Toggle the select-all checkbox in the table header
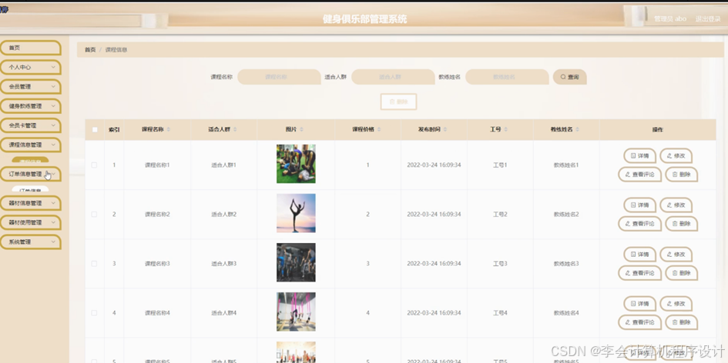The image size is (728, 363). 95,130
